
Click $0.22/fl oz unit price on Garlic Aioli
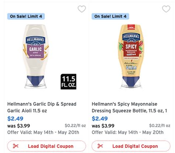pyautogui.click(x=75, y=125)
